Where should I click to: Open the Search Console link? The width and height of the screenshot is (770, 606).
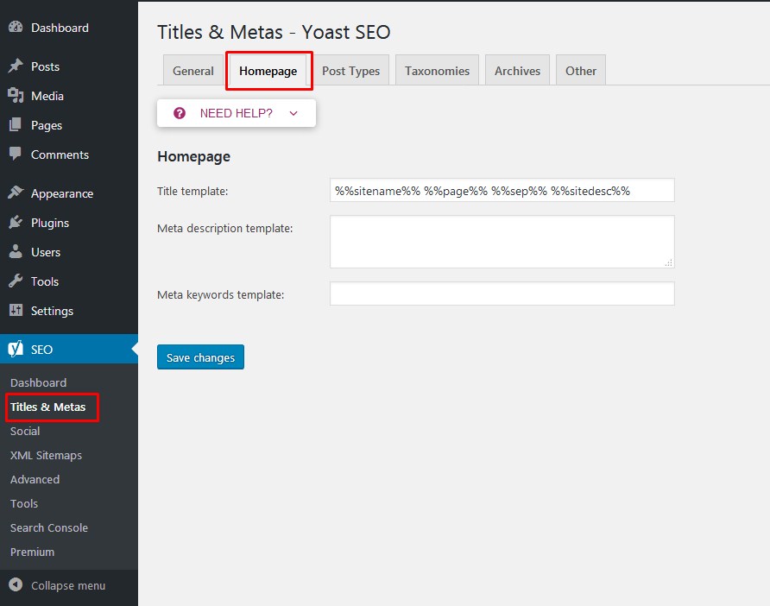tap(49, 527)
